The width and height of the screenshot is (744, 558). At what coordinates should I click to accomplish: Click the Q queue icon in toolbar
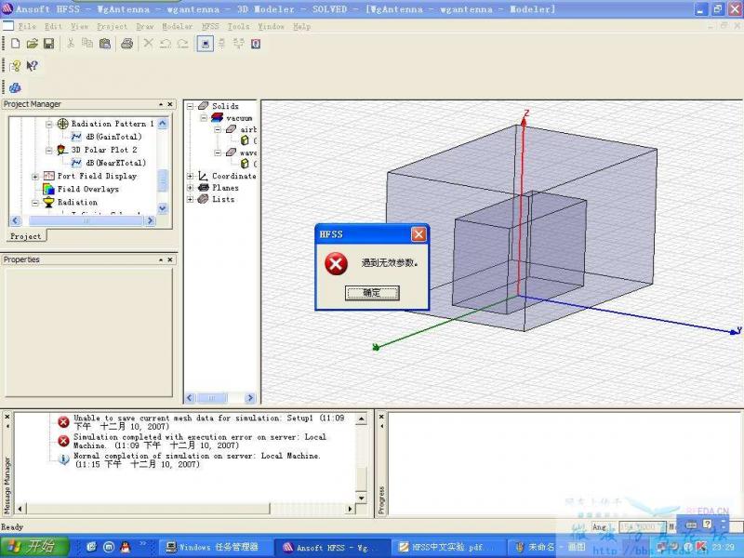pos(256,44)
